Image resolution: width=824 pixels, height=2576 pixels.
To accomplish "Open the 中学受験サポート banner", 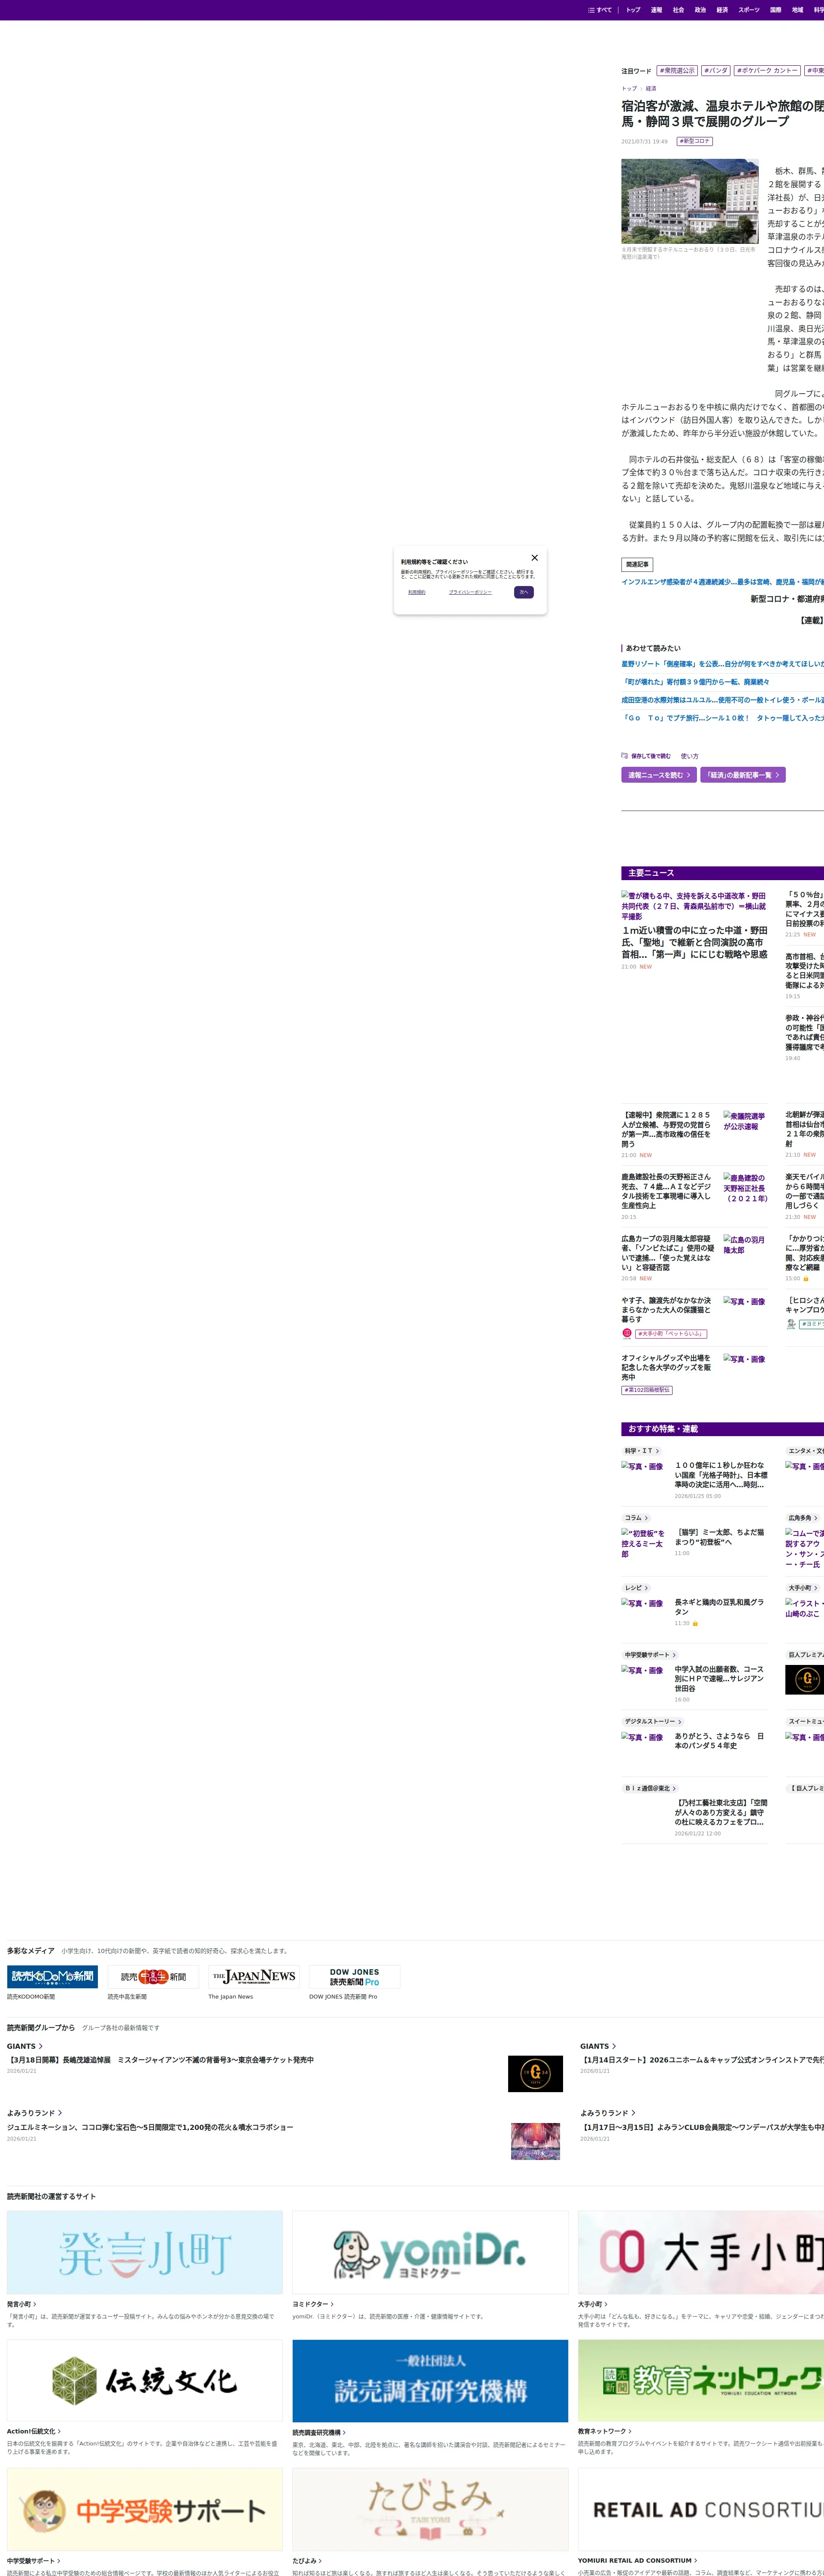I will click(145, 2510).
